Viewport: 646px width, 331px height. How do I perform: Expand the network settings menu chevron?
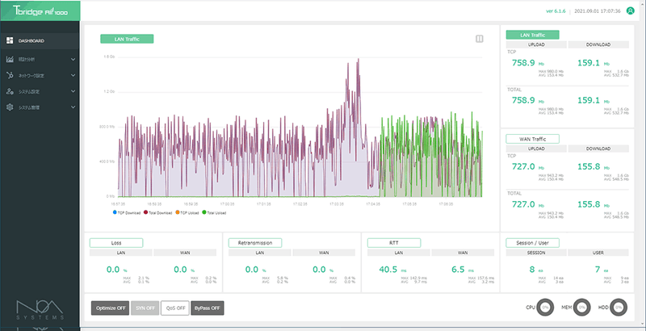click(73, 75)
